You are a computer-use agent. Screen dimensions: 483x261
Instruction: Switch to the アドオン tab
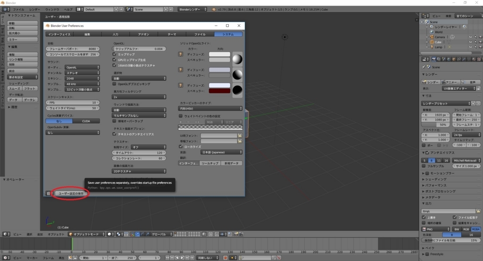(143, 34)
